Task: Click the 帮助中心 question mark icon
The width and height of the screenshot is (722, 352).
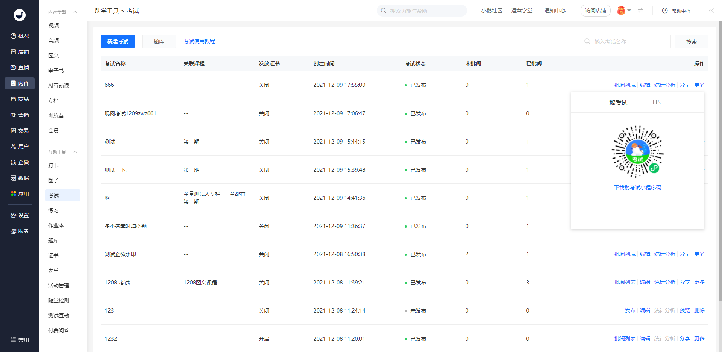Action: click(665, 11)
